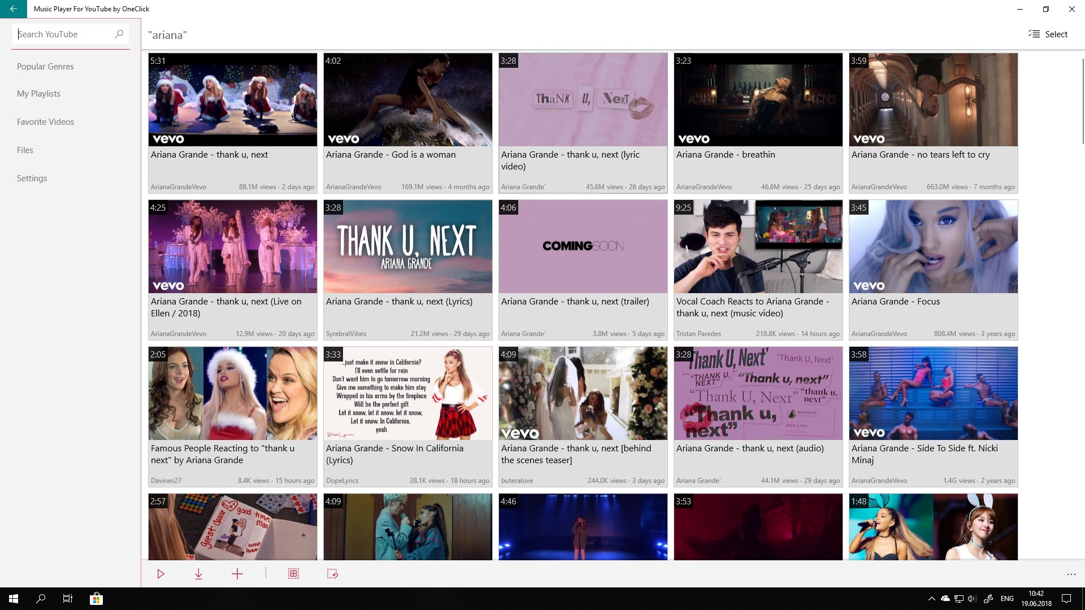The height and width of the screenshot is (610, 1085).
Task: Open the pen workspace tray icon
Action: tap(988, 599)
